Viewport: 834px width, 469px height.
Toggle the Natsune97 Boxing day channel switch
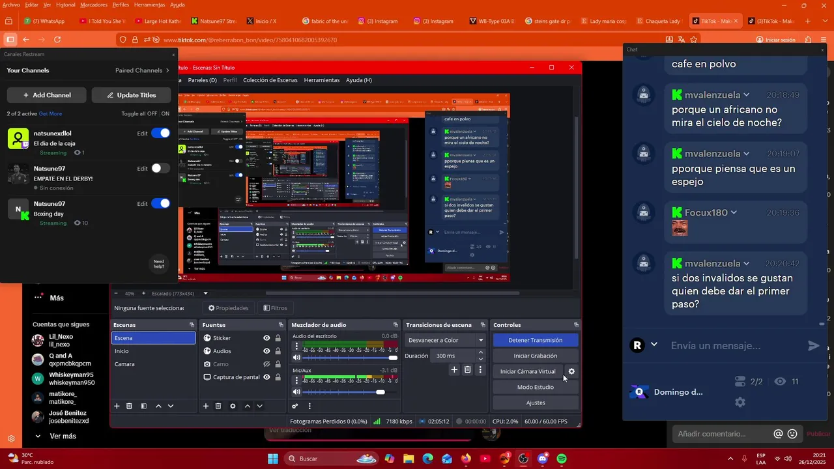pyautogui.click(x=160, y=203)
